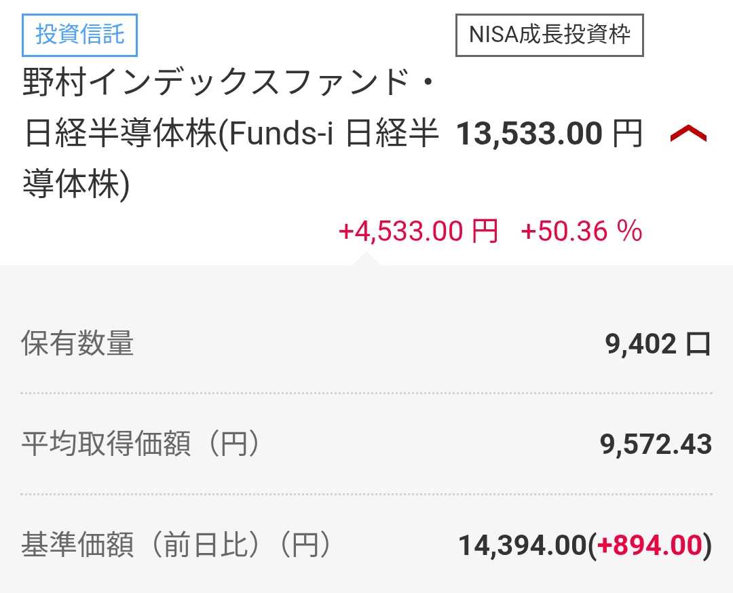Click the +894.00 day-over-day change
The height and width of the screenshot is (593, 733).
click(x=649, y=546)
